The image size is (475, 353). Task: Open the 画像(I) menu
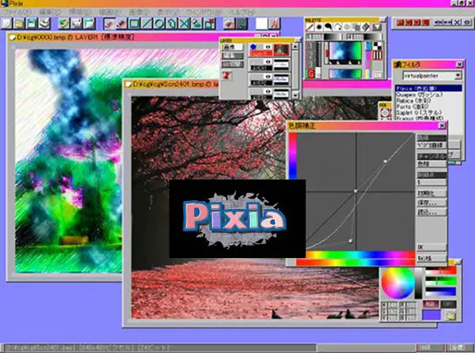[x=139, y=13]
